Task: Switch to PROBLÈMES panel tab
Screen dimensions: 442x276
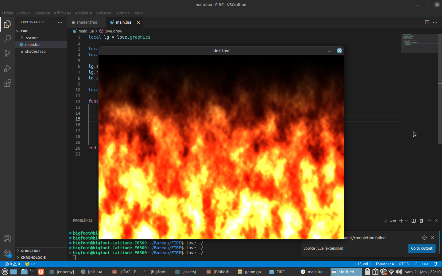Action: [x=83, y=220]
